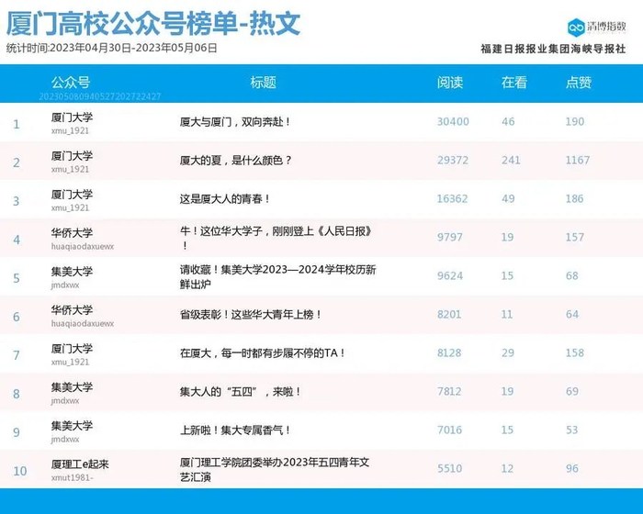The image size is (643, 514).
Task: Click the likes value 158
Action: (575, 352)
